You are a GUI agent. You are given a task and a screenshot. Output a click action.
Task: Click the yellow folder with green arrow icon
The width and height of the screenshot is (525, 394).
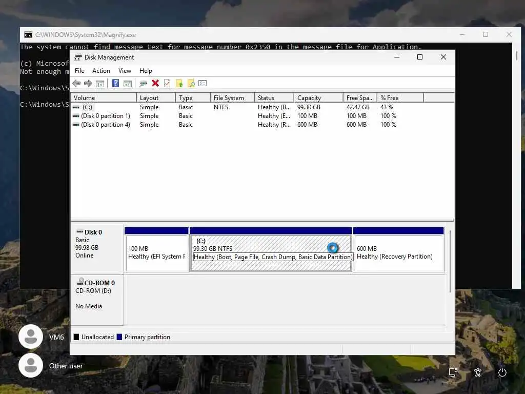179,84
